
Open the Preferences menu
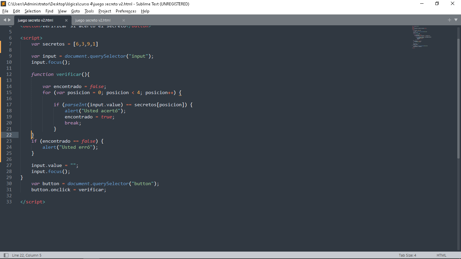(126, 11)
